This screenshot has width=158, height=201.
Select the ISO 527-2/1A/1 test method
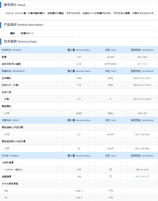point(142,78)
